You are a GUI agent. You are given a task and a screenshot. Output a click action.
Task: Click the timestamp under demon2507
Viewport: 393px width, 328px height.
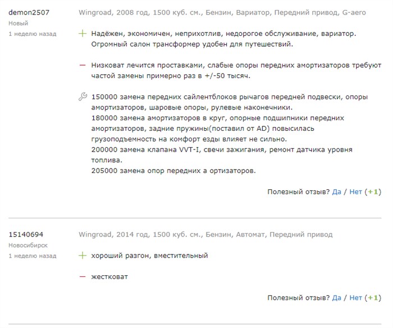tap(33, 34)
